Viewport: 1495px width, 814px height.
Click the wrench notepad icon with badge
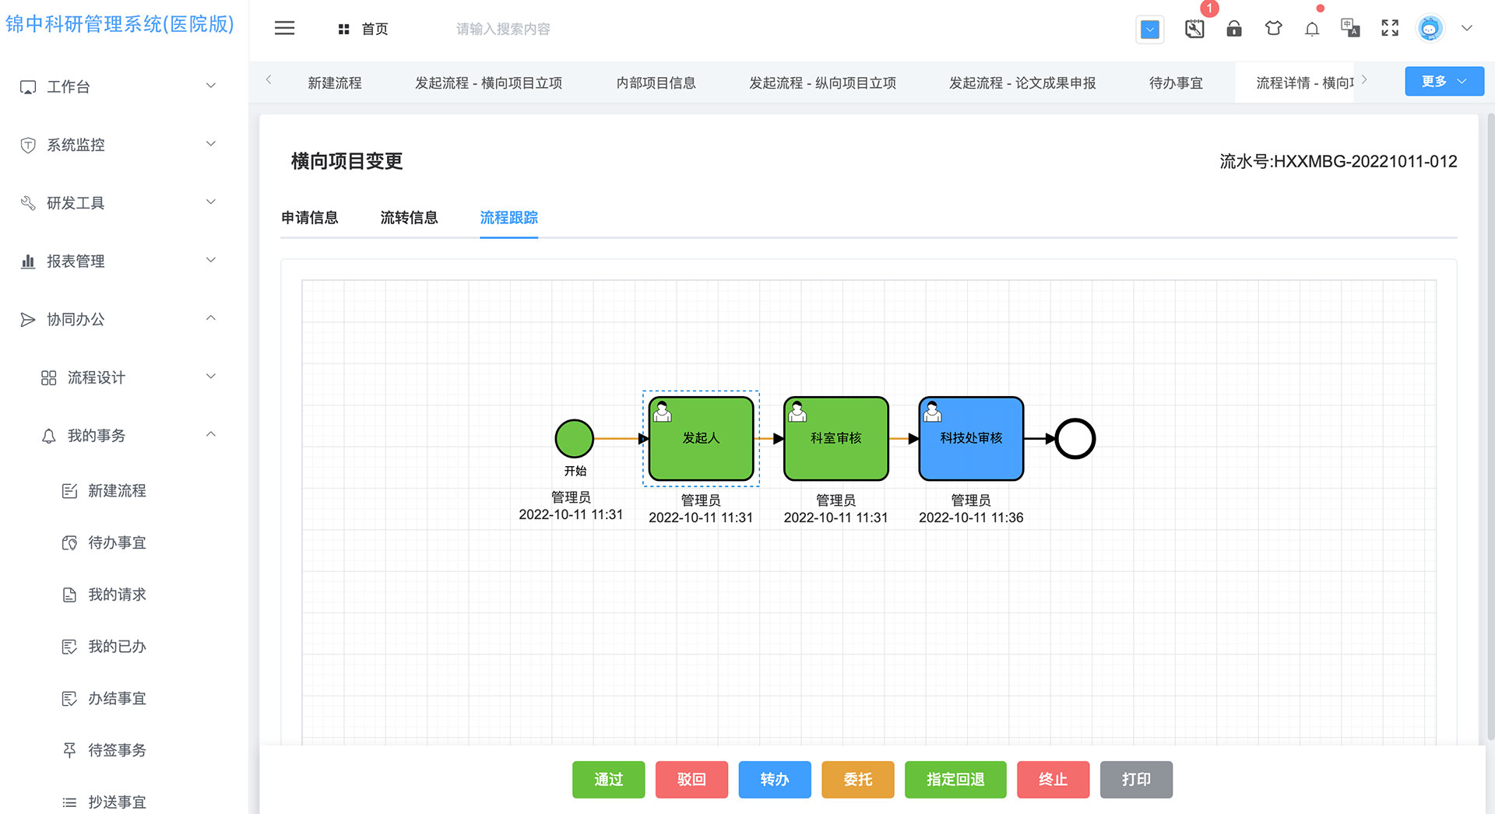[1194, 29]
